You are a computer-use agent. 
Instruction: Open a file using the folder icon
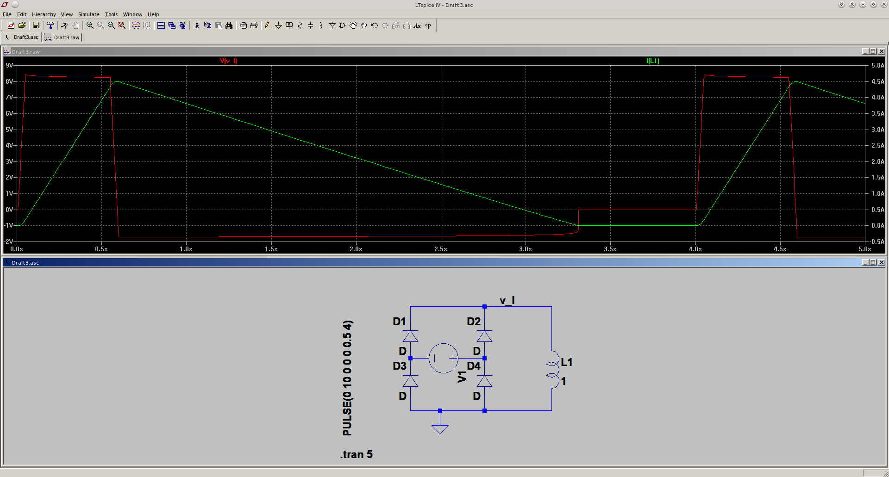[22, 25]
